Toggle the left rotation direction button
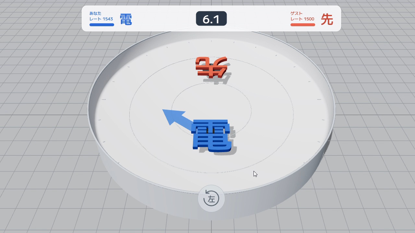The width and height of the screenshot is (415, 233). tap(211, 199)
